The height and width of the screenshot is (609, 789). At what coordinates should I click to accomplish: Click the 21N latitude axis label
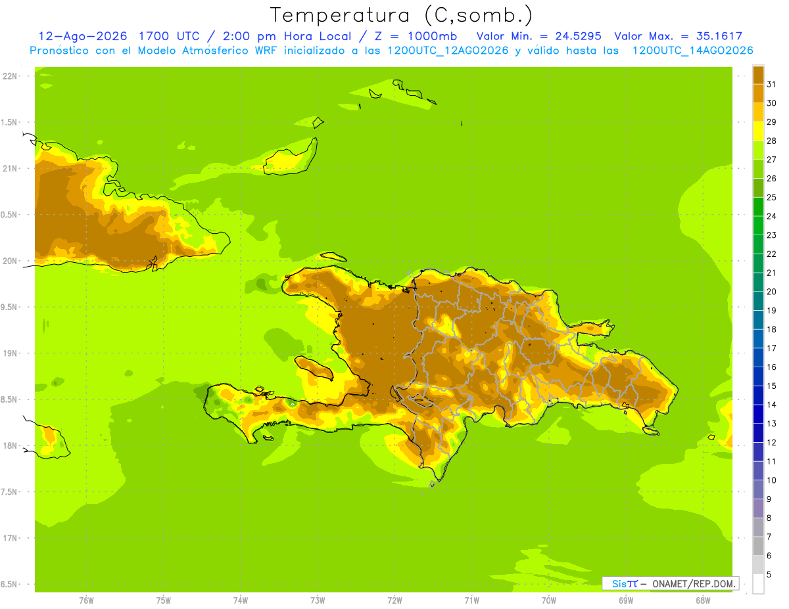point(10,168)
